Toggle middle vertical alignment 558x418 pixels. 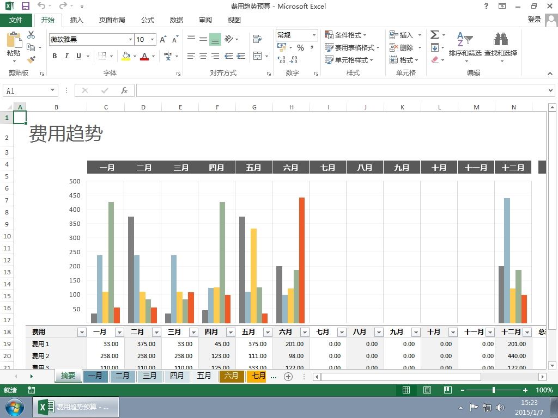(x=203, y=39)
